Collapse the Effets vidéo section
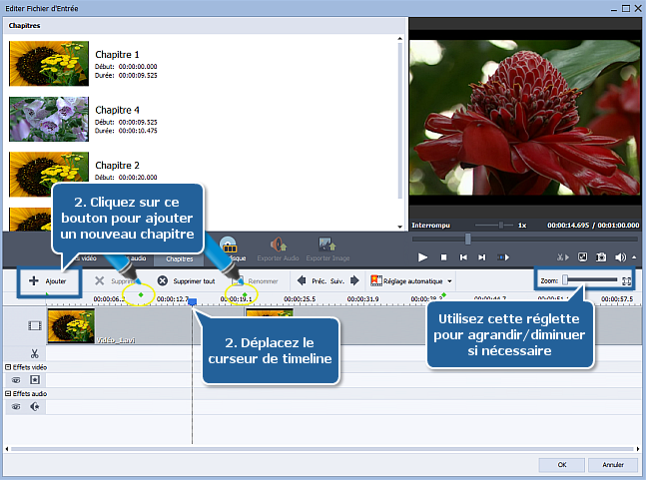 point(8,367)
